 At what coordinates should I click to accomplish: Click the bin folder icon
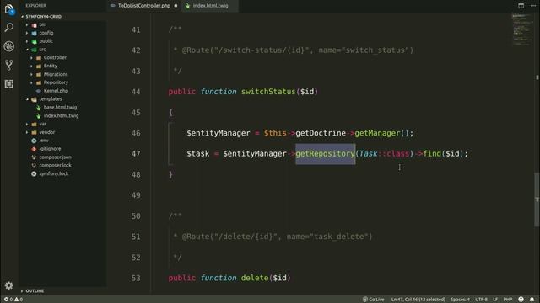34,24
